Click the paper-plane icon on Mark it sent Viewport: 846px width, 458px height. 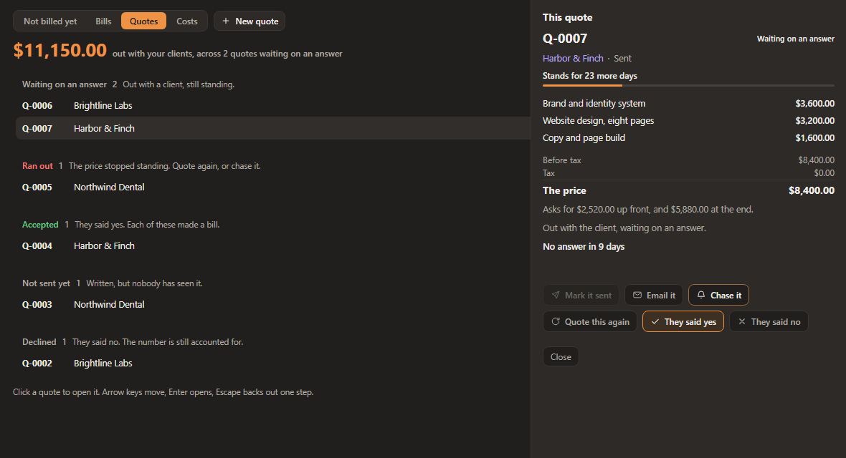click(556, 296)
